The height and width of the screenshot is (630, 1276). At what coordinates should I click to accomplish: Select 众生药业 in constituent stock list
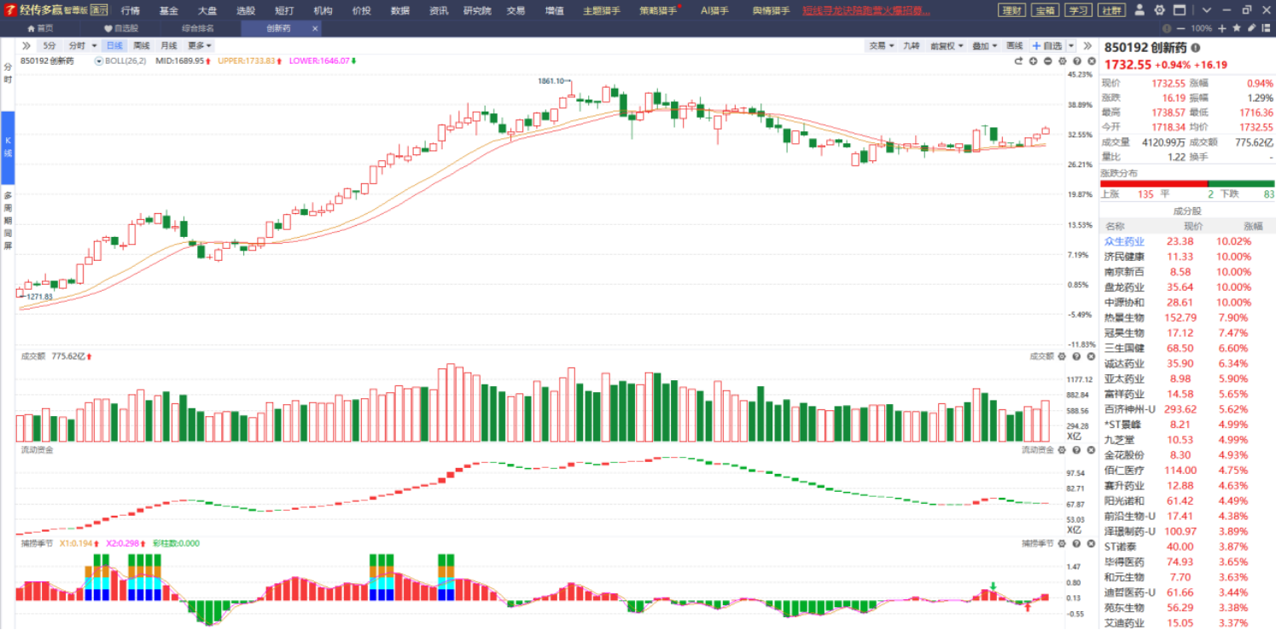tap(1124, 241)
